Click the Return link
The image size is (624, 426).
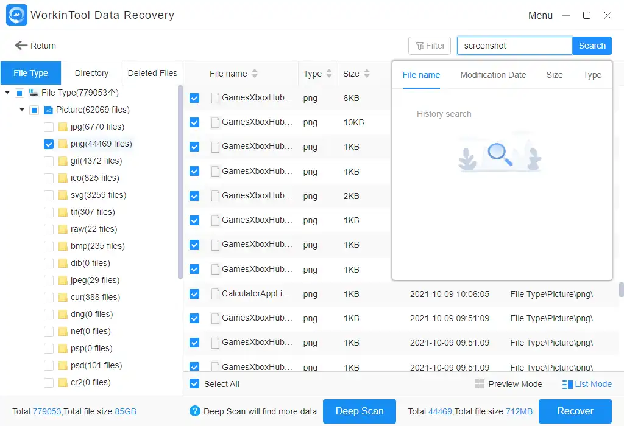coord(35,46)
